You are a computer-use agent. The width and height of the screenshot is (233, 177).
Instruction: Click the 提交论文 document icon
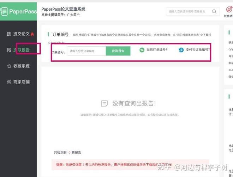pos(9,34)
